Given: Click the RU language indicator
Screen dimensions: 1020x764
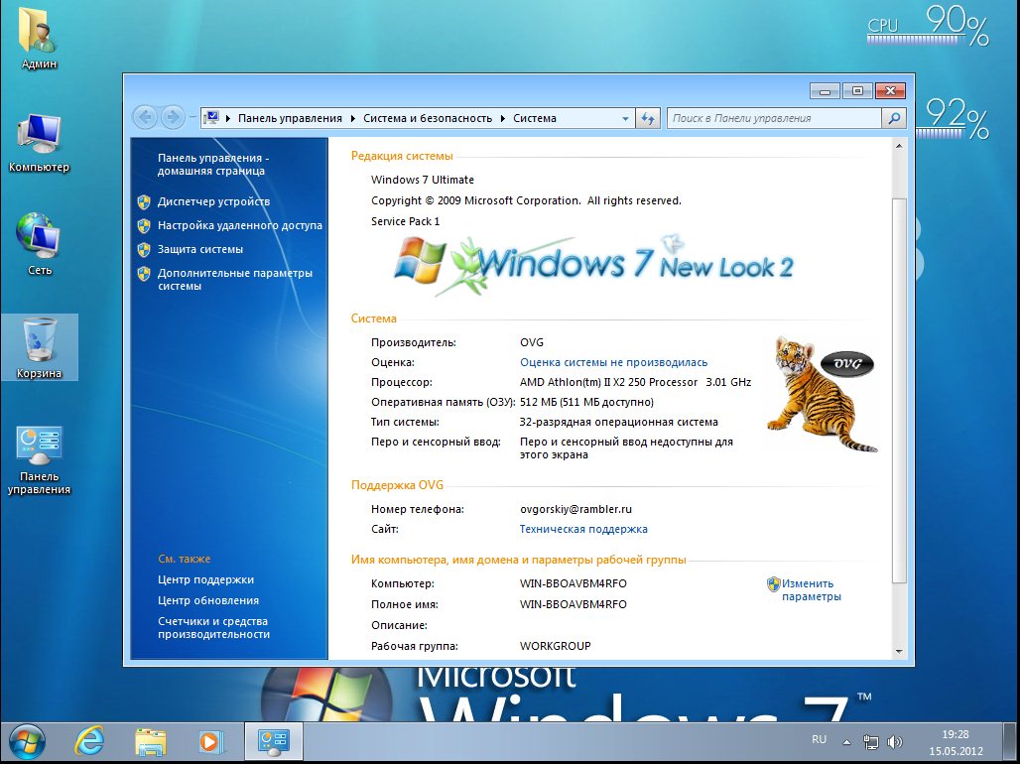Looking at the screenshot, I should click(819, 740).
